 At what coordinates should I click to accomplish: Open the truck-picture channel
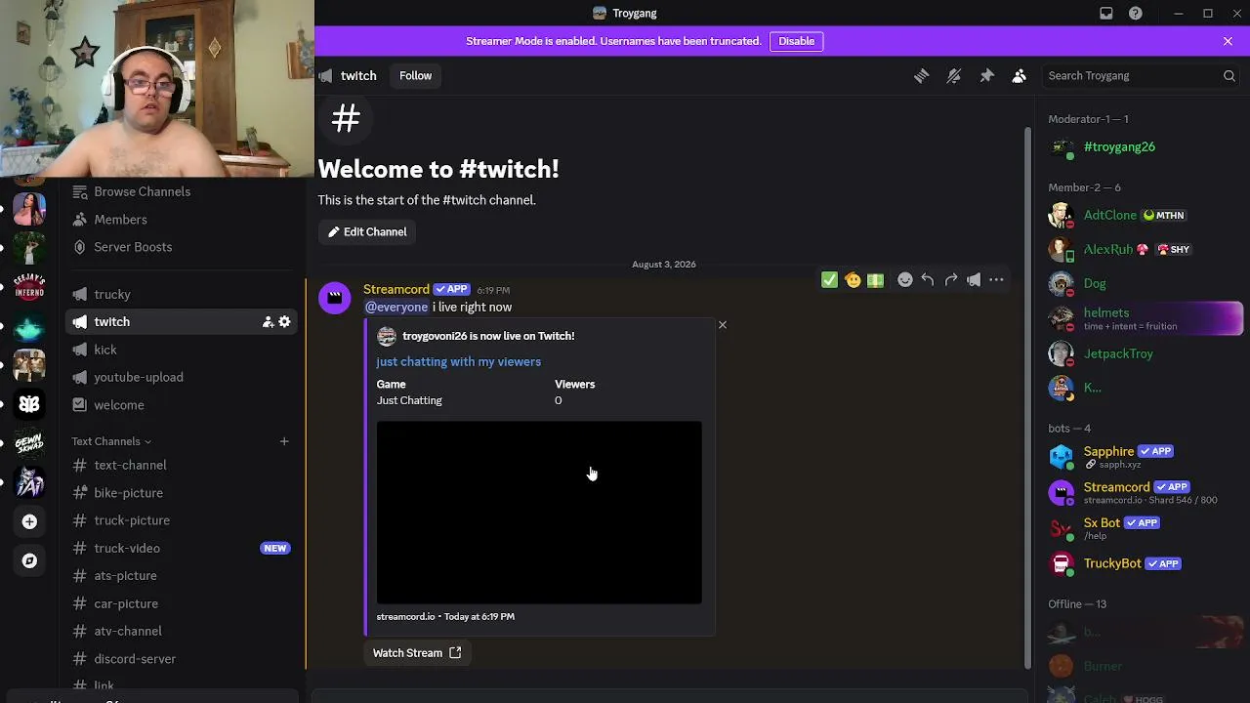coord(184,520)
